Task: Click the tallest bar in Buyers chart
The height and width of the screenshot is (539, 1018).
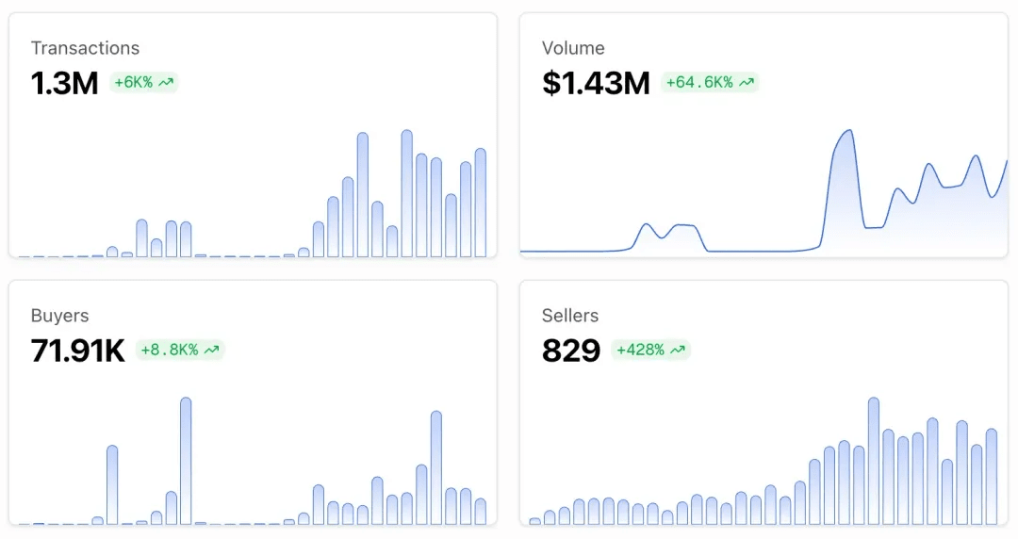Action: [x=186, y=461]
